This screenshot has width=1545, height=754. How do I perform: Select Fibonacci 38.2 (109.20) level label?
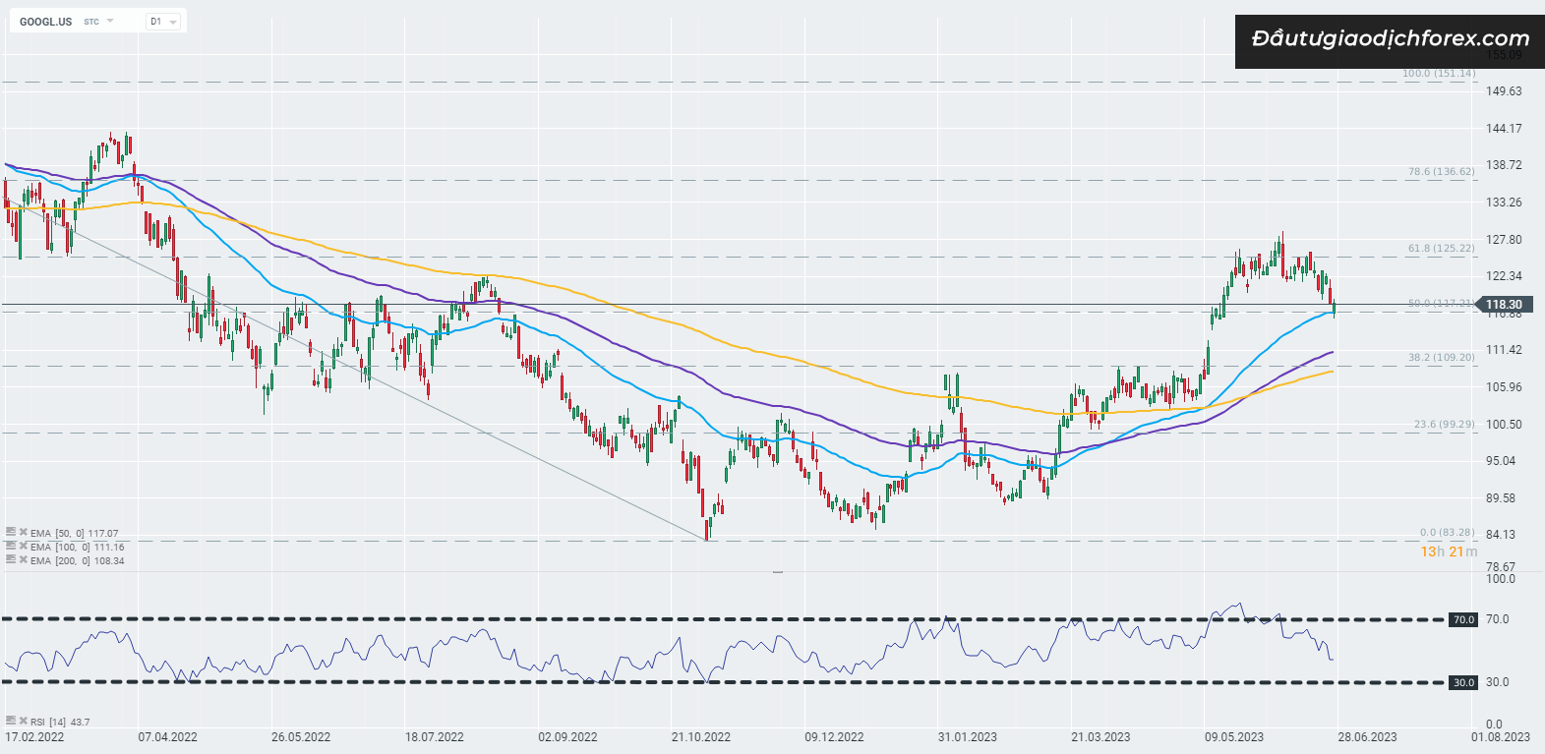(x=1442, y=358)
